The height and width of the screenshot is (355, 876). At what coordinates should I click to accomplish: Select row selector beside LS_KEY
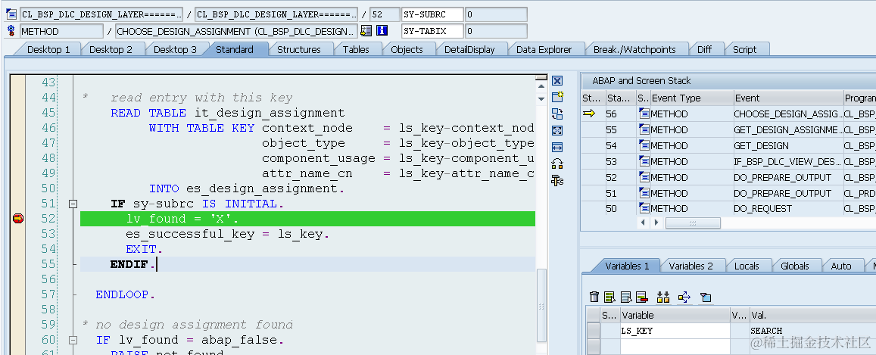(x=594, y=331)
